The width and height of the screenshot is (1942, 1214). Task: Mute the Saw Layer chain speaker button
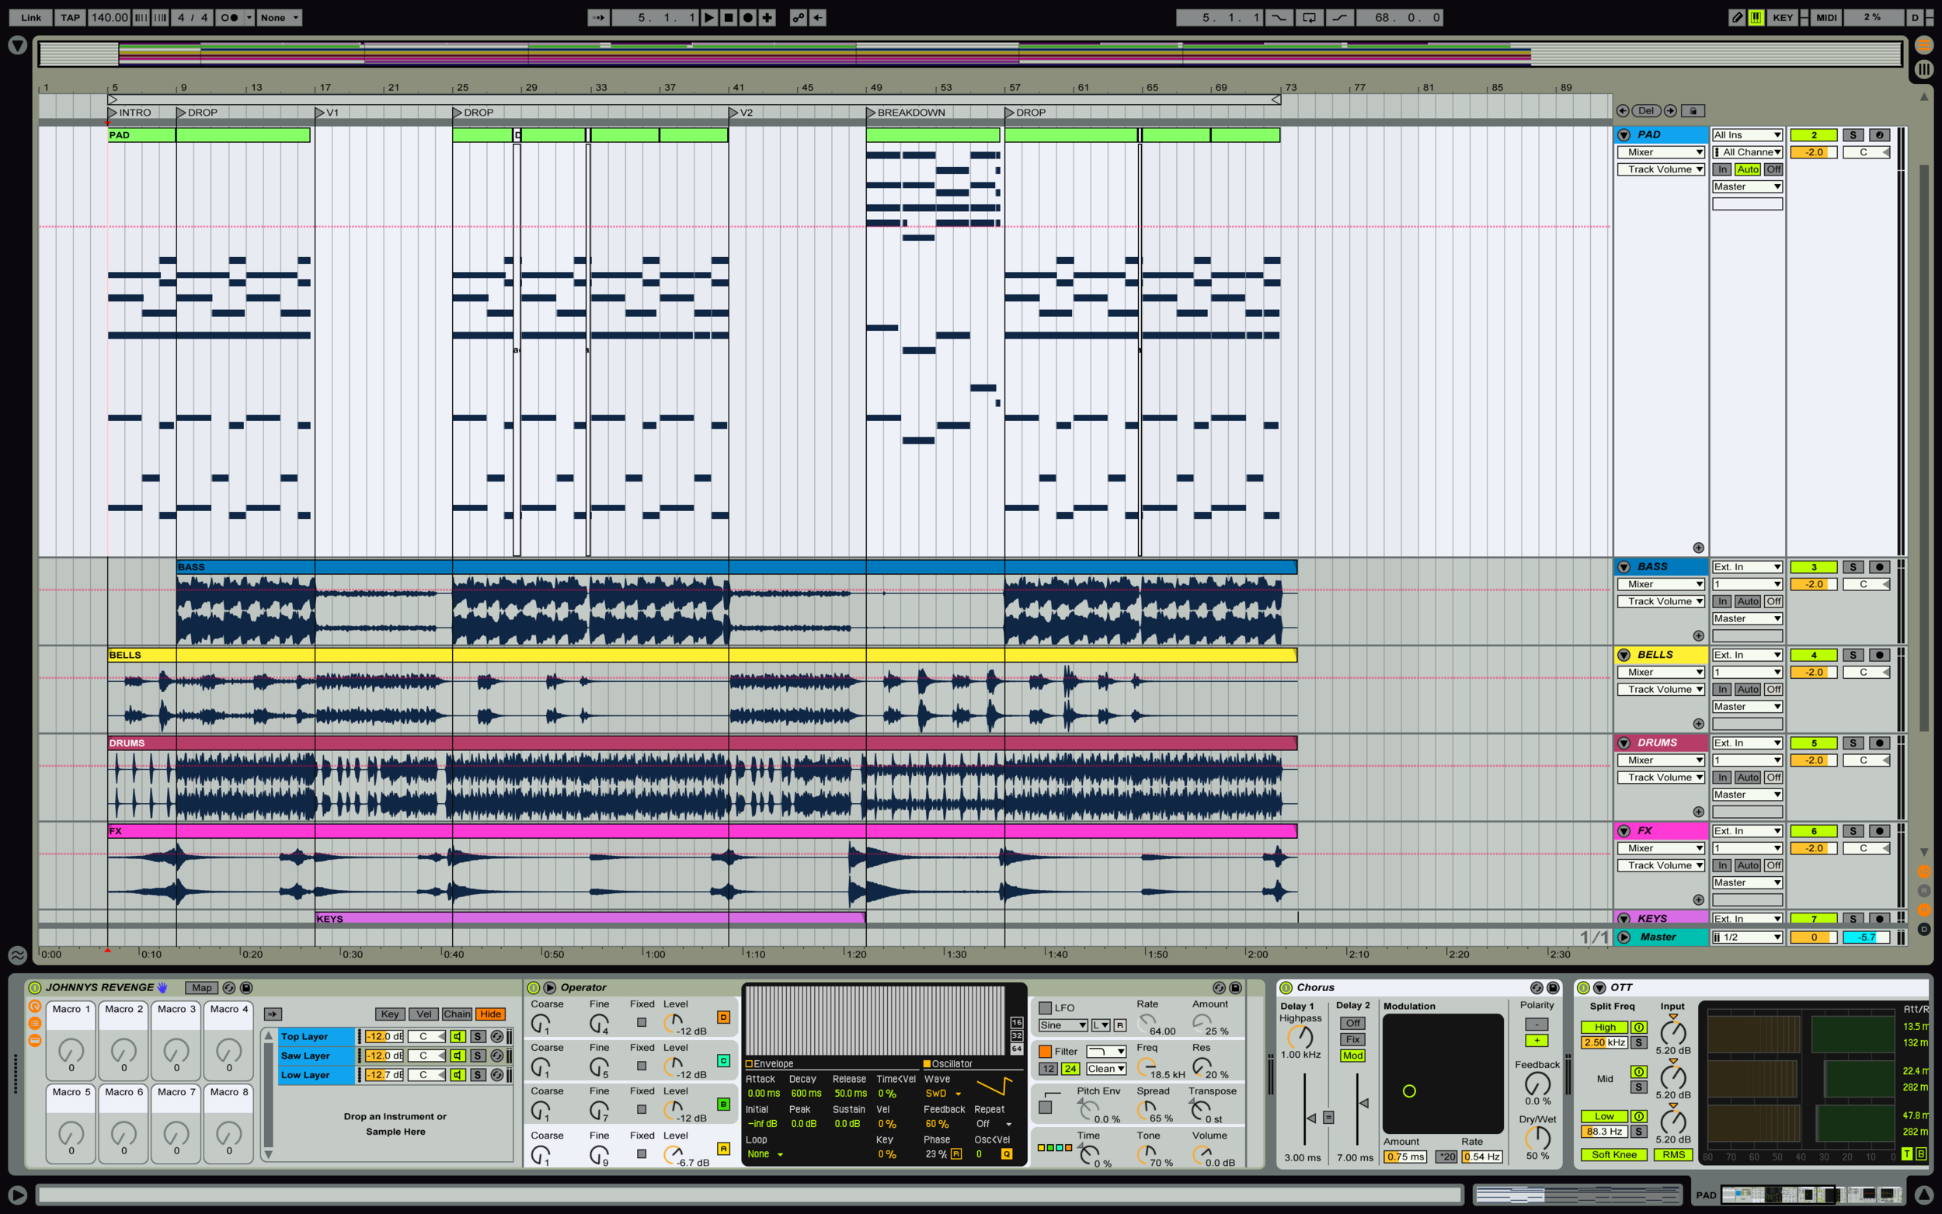click(x=458, y=1056)
